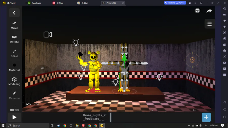Click the 2s timeline mark
This screenshot has width=228, height=128.
tap(194, 111)
